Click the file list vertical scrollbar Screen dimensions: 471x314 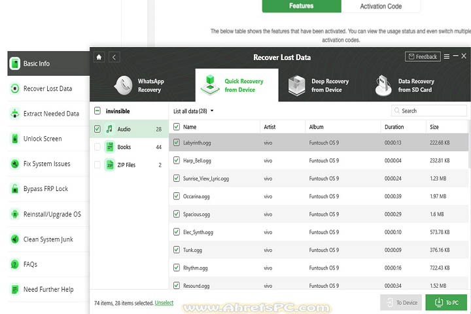469,144
